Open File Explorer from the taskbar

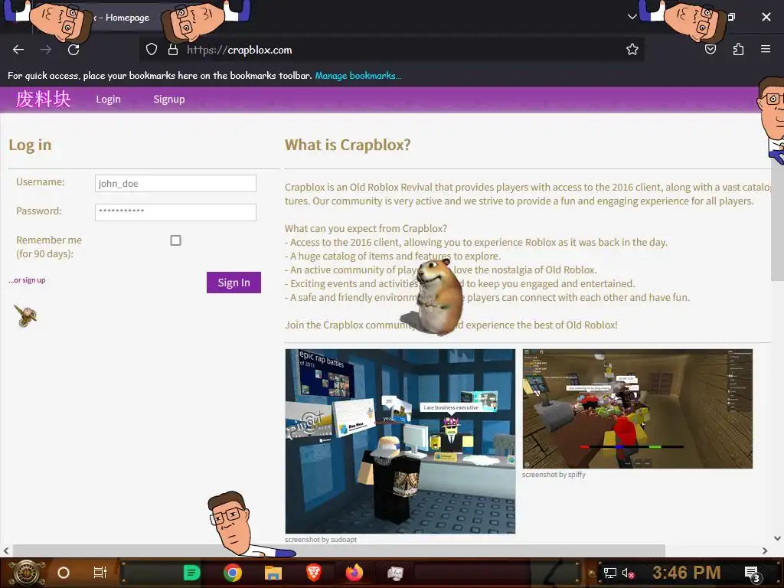coord(273,573)
